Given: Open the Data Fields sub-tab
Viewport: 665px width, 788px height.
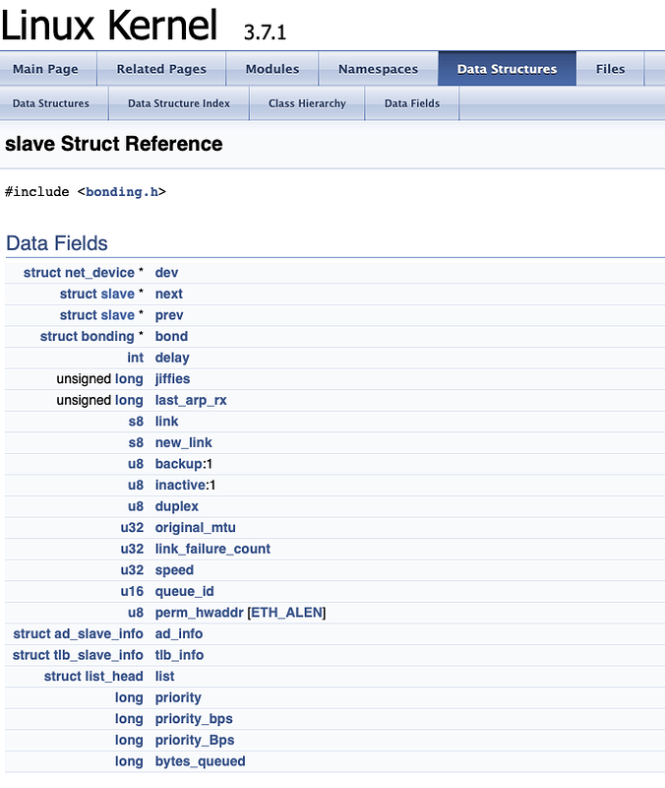Looking at the screenshot, I should [x=412, y=103].
